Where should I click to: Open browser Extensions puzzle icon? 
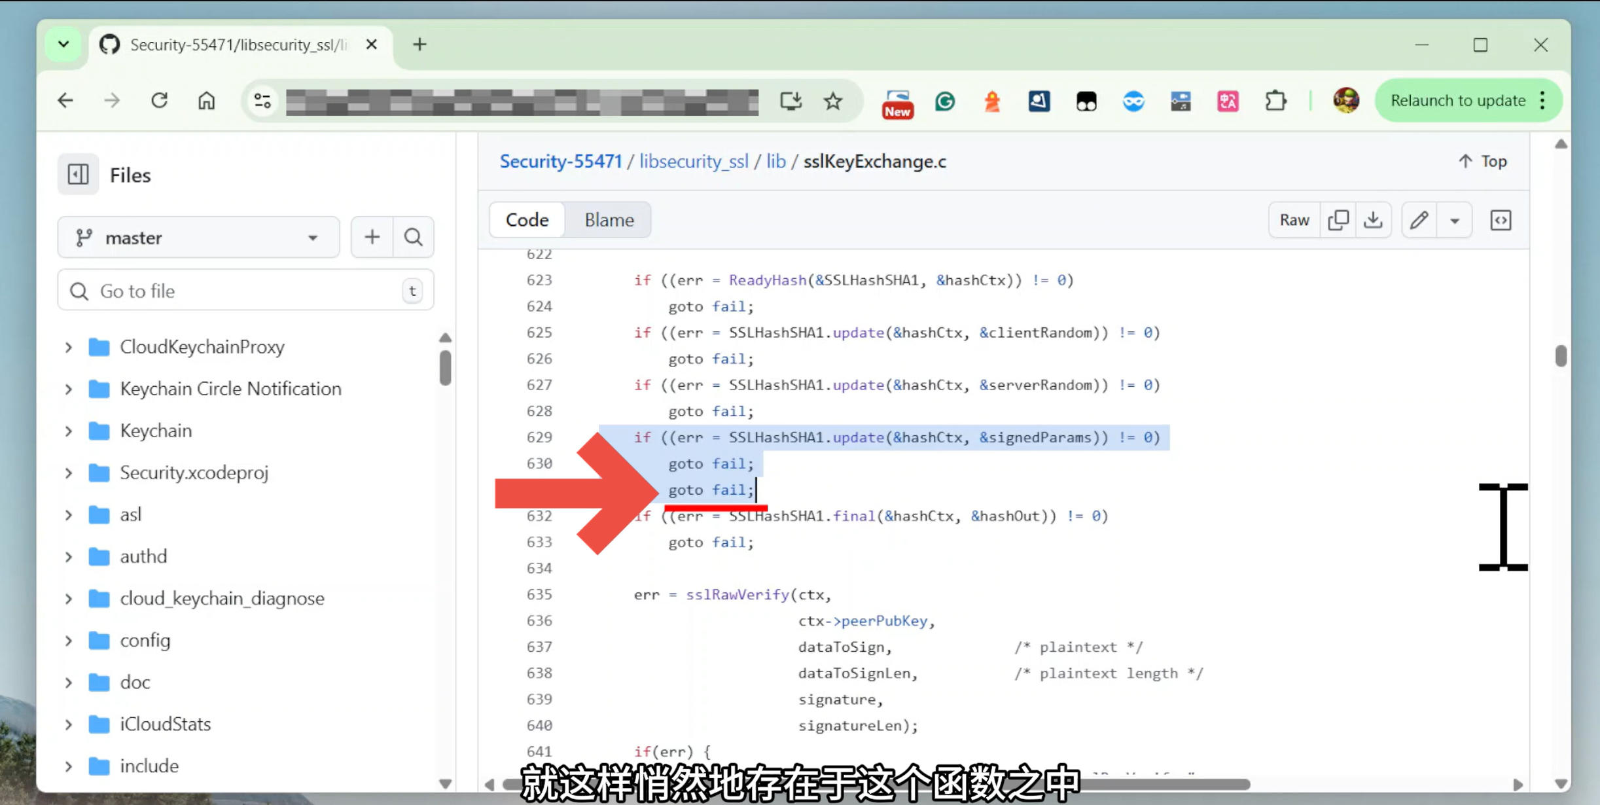tap(1275, 101)
